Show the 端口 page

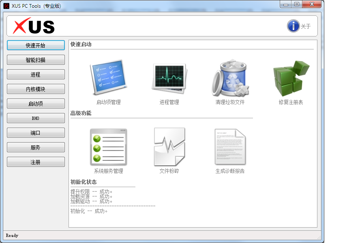(x=36, y=132)
